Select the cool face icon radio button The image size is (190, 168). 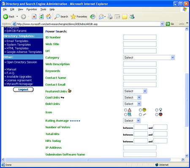point(157,114)
